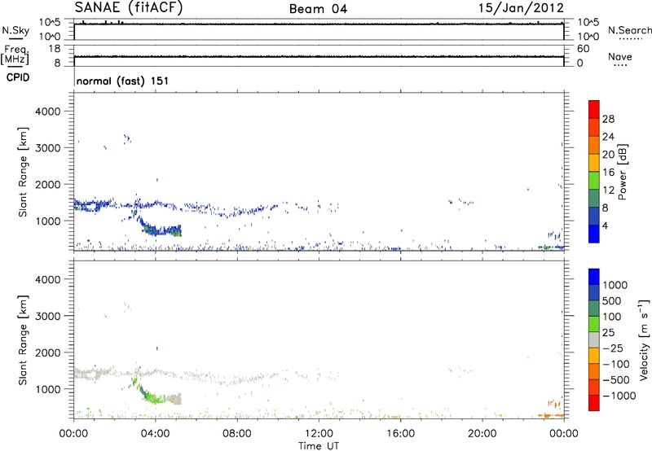Click the 60 tick of Nave axis

tap(583, 49)
